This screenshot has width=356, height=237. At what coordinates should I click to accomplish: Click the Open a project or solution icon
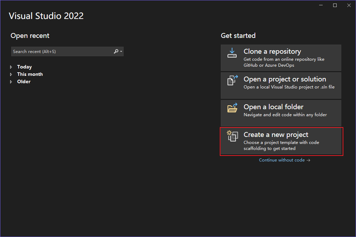tap(232, 80)
